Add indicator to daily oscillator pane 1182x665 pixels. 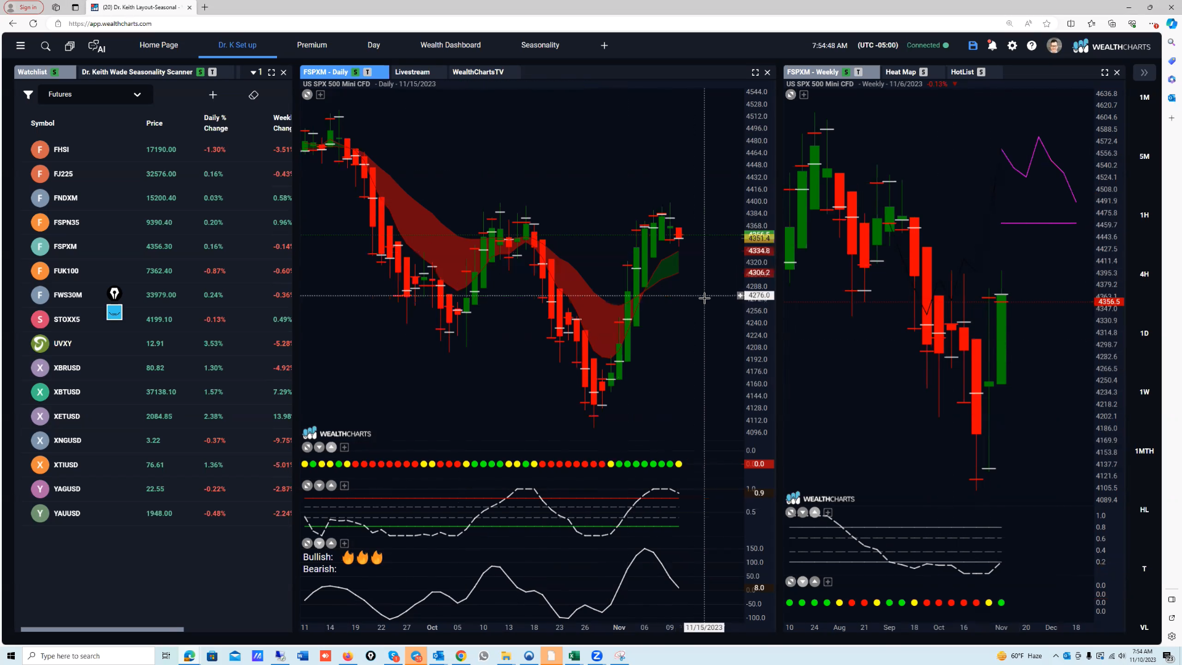[345, 486]
